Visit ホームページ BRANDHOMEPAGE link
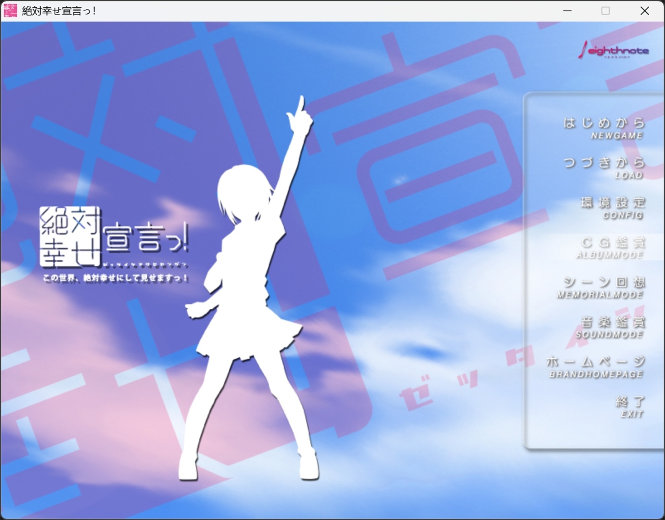The height and width of the screenshot is (520, 665). click(x=596, y=367)
